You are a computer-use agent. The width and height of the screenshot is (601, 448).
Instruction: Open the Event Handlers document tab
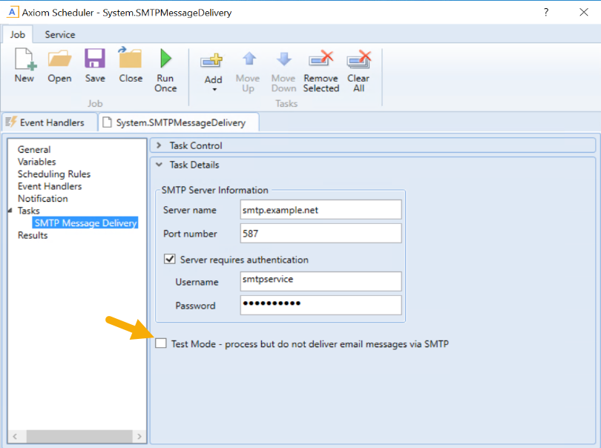pos(50,122)
